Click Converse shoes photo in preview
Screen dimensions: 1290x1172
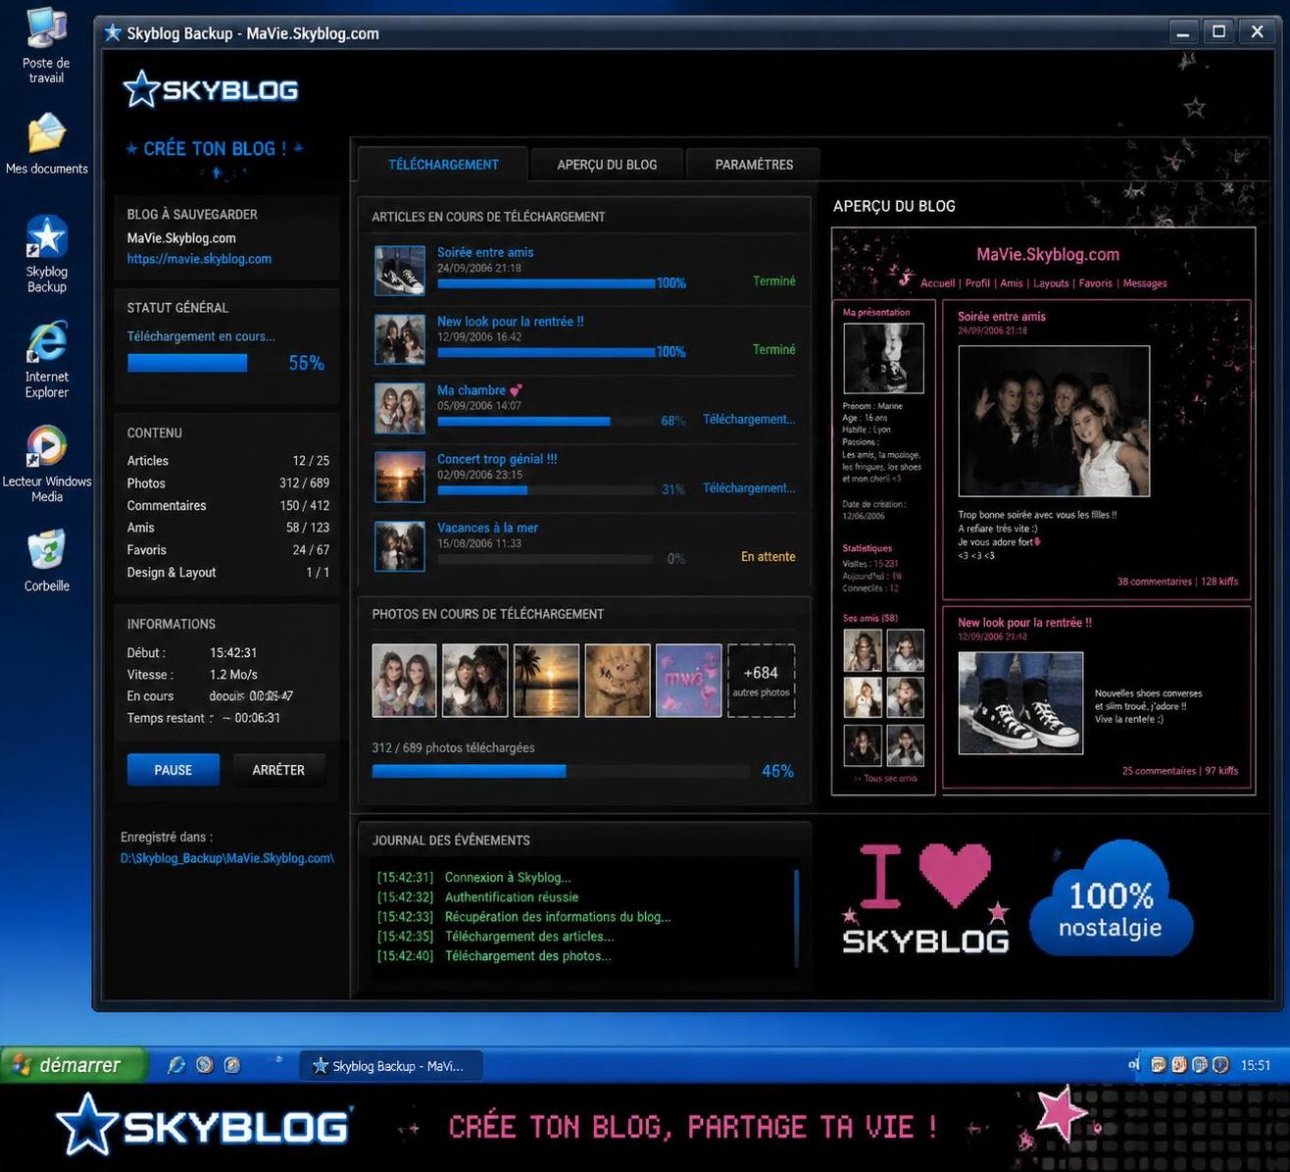point(1020,703)
